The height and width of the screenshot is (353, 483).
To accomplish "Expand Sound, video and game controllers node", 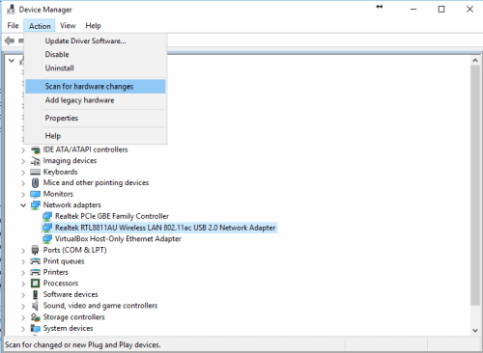I will tap(23, 306).
